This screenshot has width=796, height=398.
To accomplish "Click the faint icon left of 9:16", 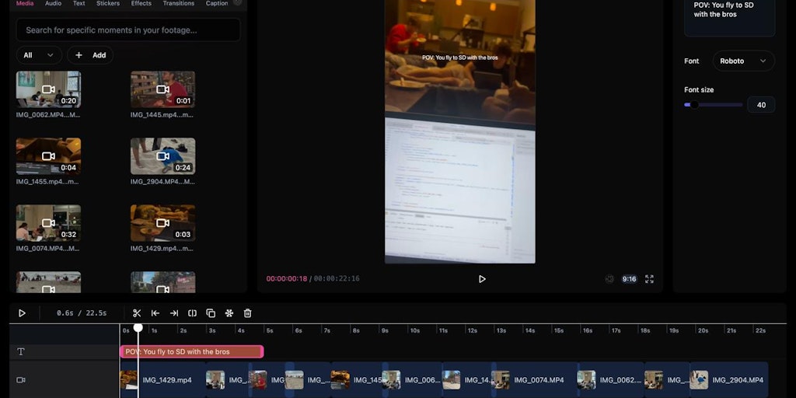I will click(x=609, y=279).
